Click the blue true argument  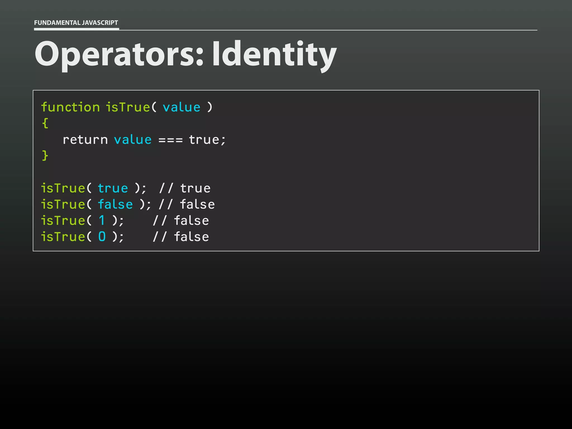(113, 188)
